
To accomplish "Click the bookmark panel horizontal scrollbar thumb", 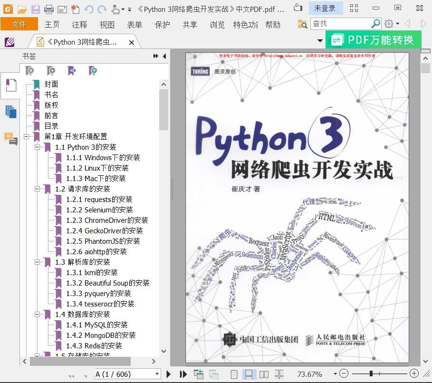I will pyautogui.click(x=80, y=361).
